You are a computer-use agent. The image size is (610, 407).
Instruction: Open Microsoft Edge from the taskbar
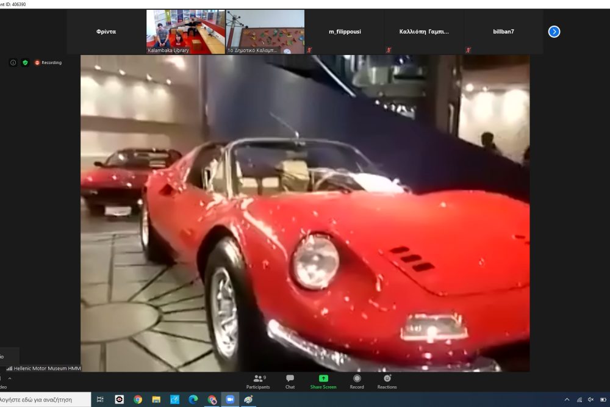click(193, 400)
